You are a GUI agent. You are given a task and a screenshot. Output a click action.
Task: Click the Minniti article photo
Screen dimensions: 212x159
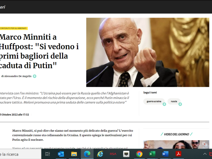[148, 52]
